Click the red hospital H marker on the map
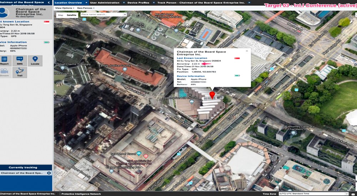Screen dimensions: 357x196 (x=146, y=156)
